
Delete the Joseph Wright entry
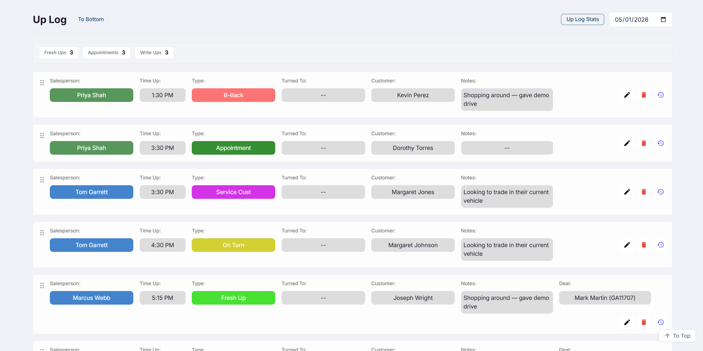[644, 322]
